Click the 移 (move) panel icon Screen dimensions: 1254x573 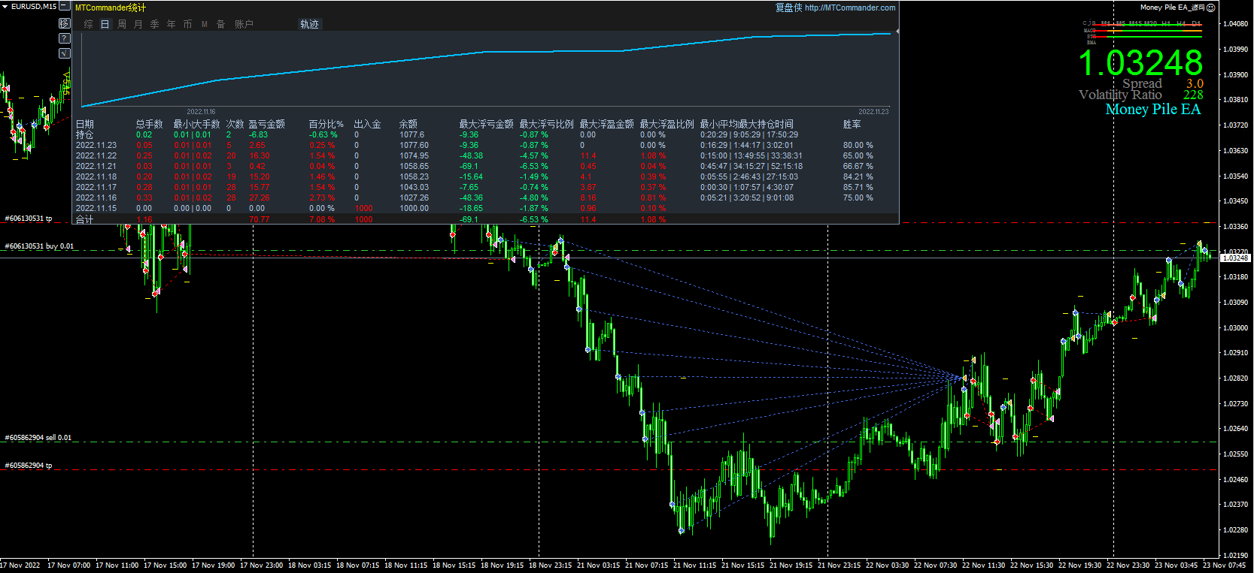(64, 23)
